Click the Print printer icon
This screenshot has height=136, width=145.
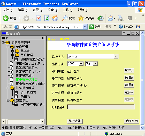point(120,18)
